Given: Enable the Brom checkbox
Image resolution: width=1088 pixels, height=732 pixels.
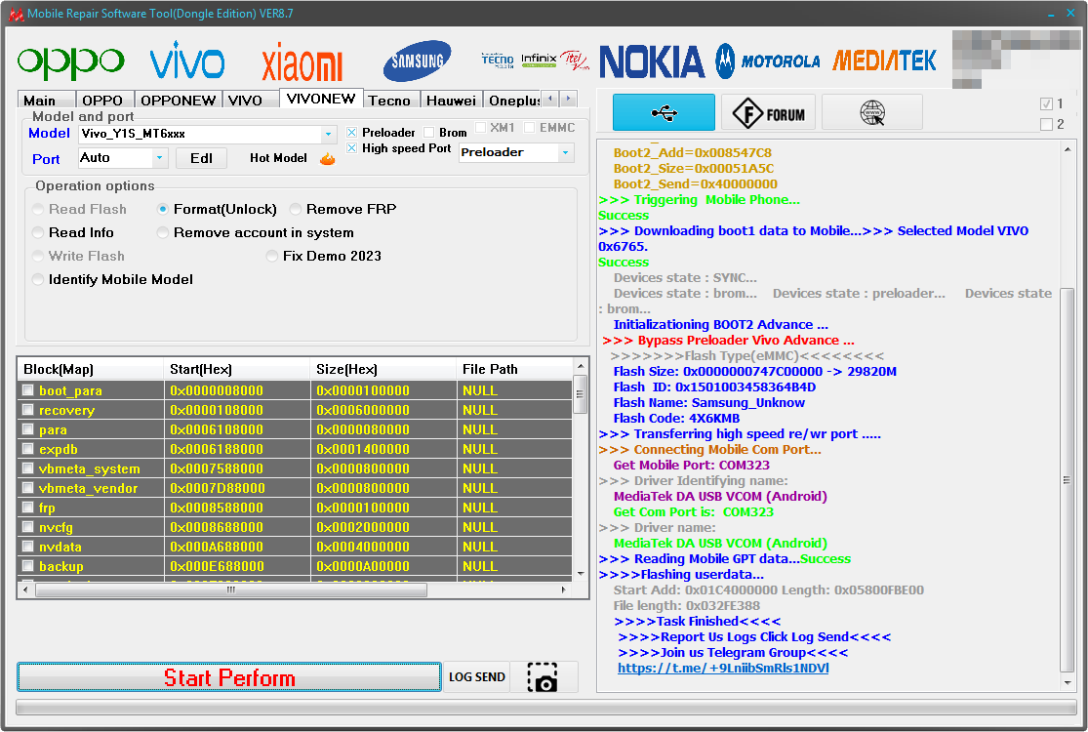Looking at the screenshot, I should (x=428, y=133).
